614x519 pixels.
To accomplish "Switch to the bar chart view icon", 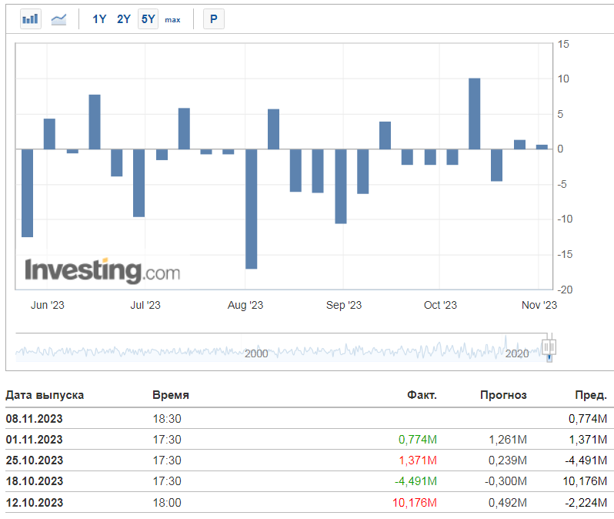I will 31,19.
